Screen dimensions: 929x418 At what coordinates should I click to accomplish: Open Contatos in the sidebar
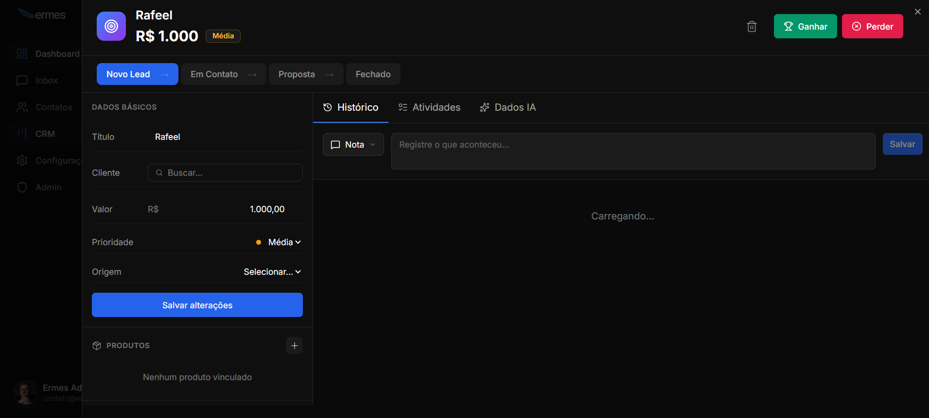tap(53, 107)
